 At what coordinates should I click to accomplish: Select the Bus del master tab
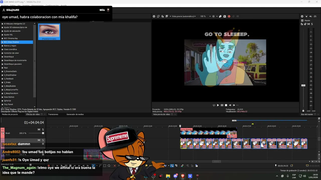(307, 114)
